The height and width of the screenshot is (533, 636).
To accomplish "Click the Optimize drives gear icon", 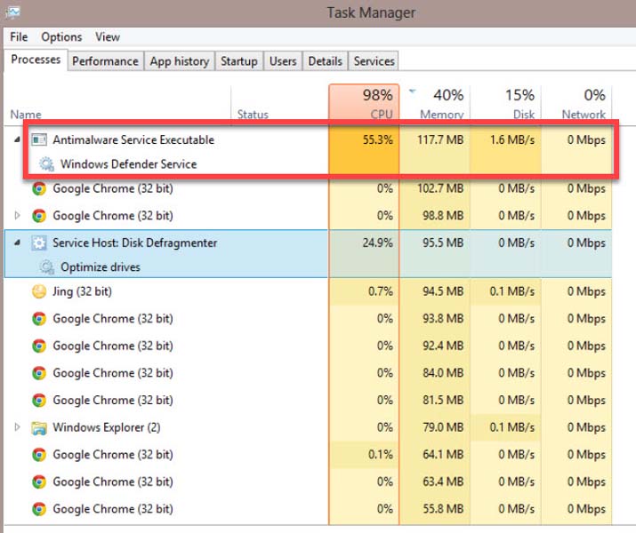I will [46, 267].
